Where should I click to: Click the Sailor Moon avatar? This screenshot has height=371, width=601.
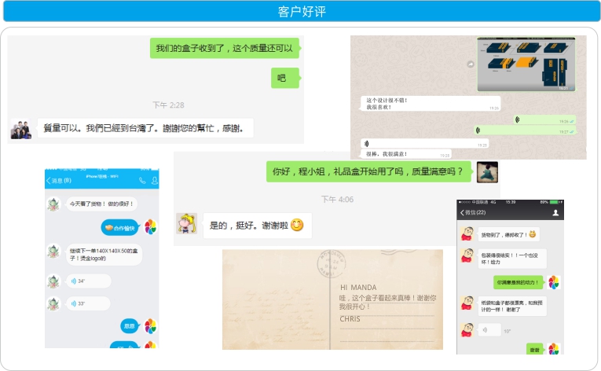[186, 224]
